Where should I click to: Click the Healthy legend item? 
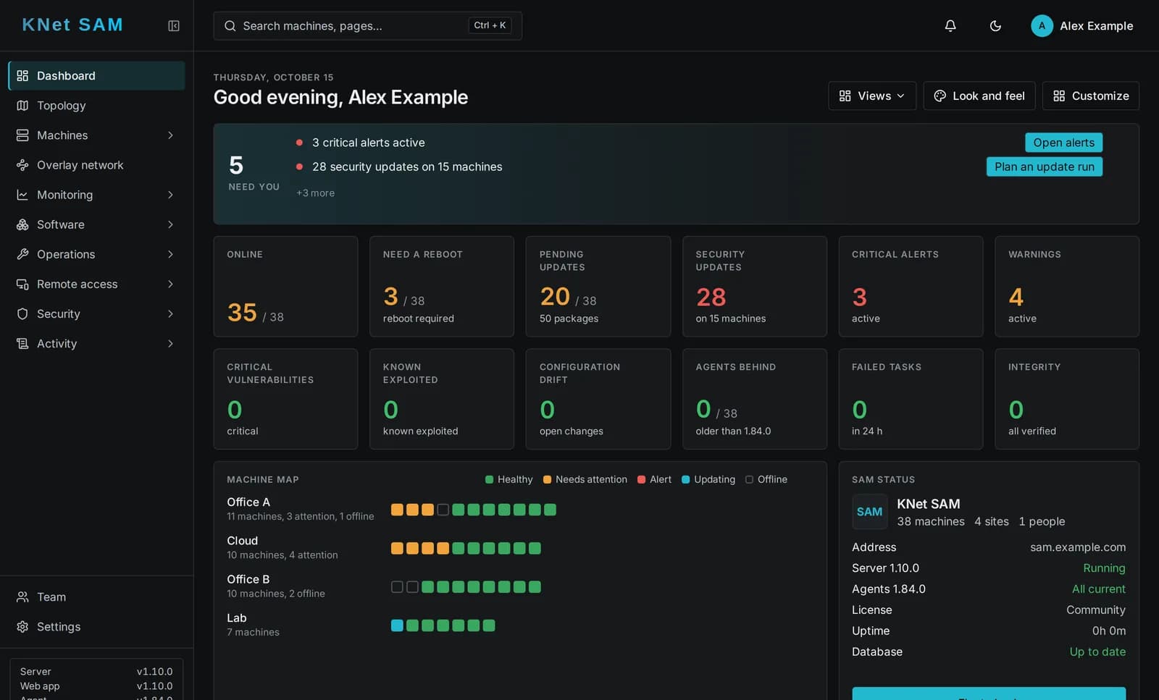[509, 480]
